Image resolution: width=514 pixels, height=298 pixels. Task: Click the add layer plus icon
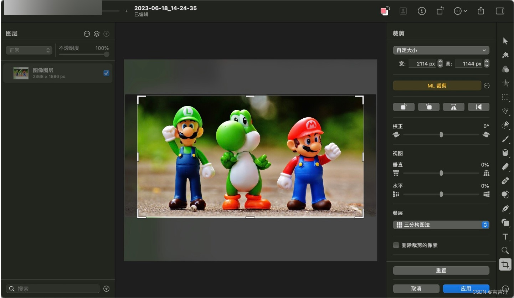pos(106,34)
